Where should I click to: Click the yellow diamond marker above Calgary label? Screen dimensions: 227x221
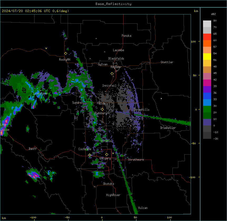[x=107, y=155]
